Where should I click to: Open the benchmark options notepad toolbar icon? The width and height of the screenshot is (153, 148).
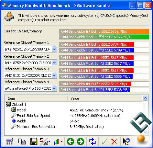tap(10, 142)
